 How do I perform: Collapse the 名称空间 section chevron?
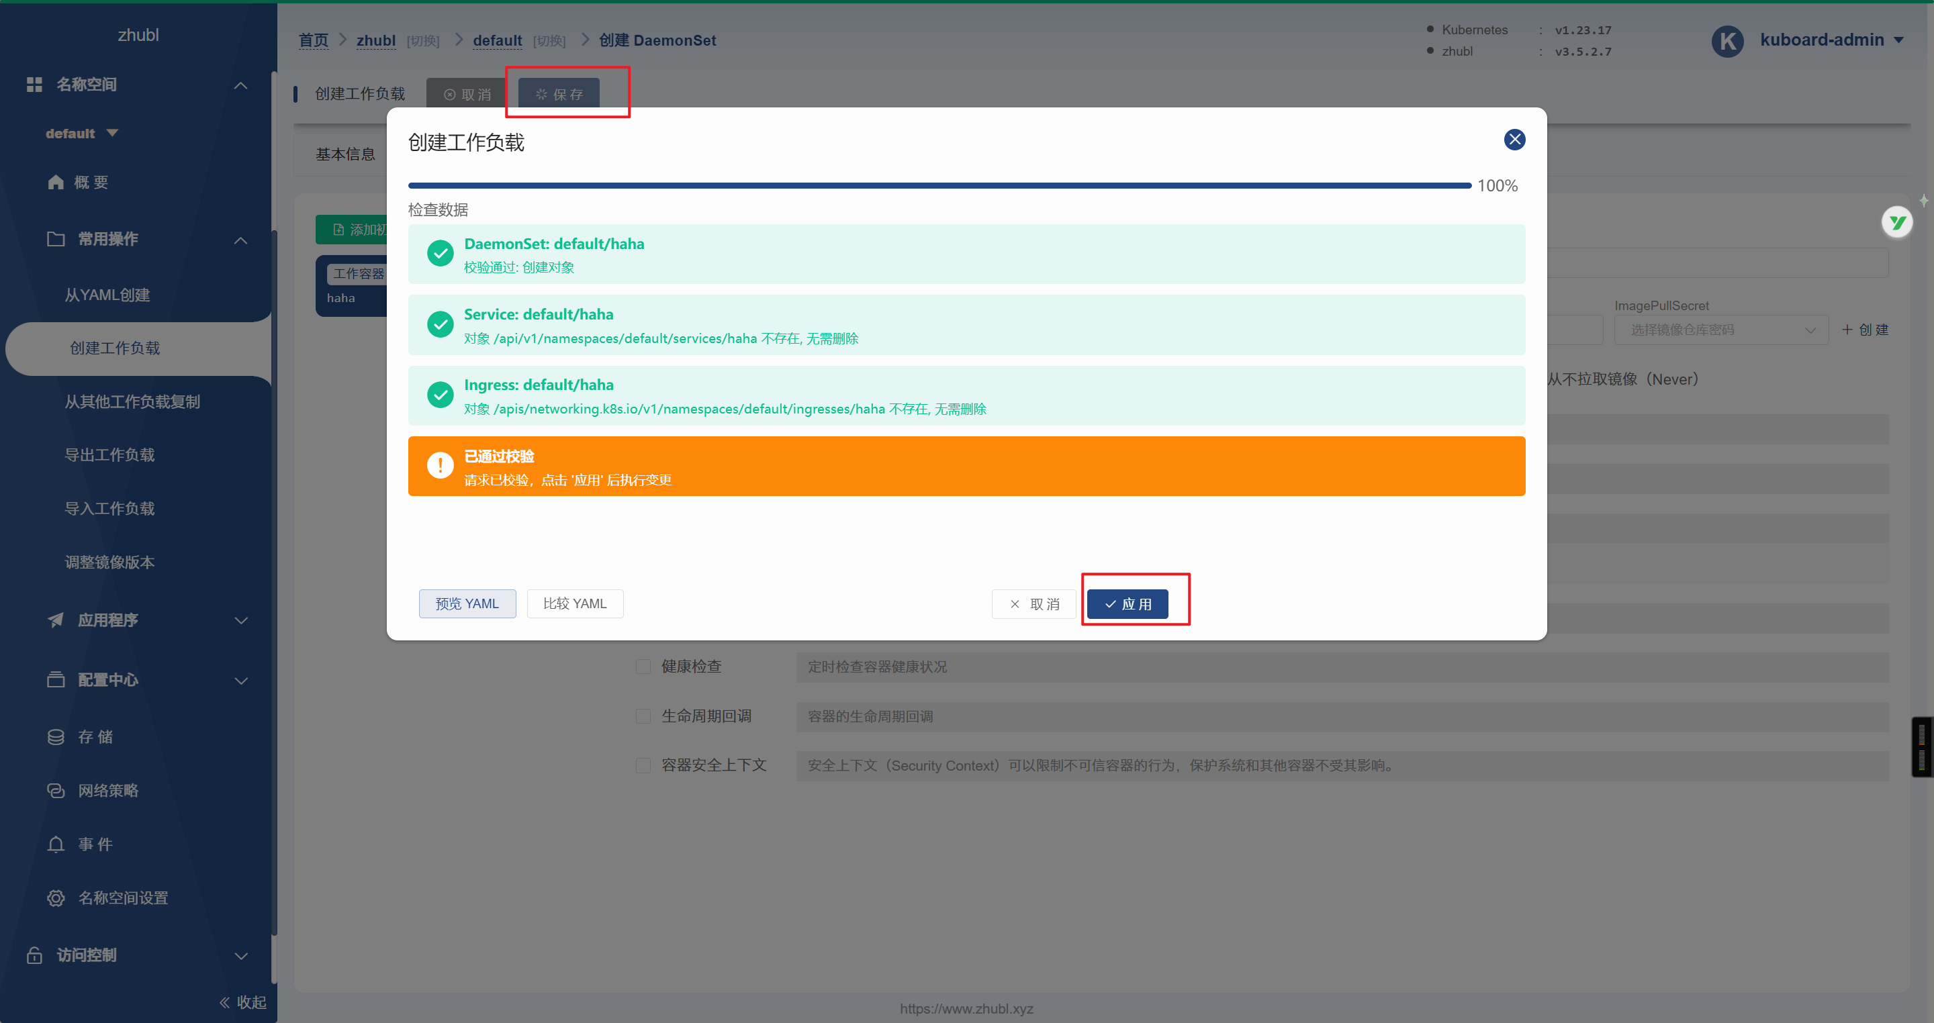click(240, 85)
